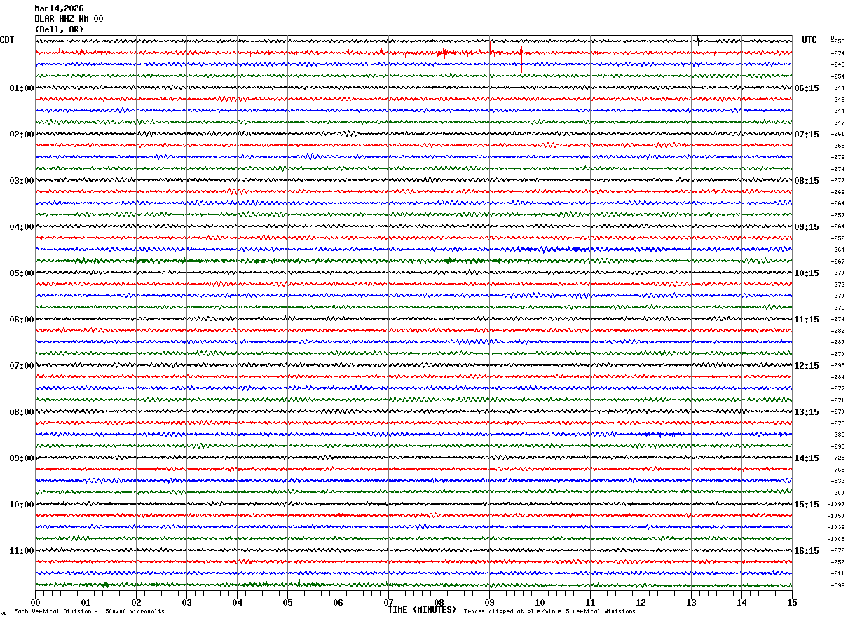Click the -1097 DC offset value
The height and width of the screenshot is (621, 848).
click(x=837, y=504)
